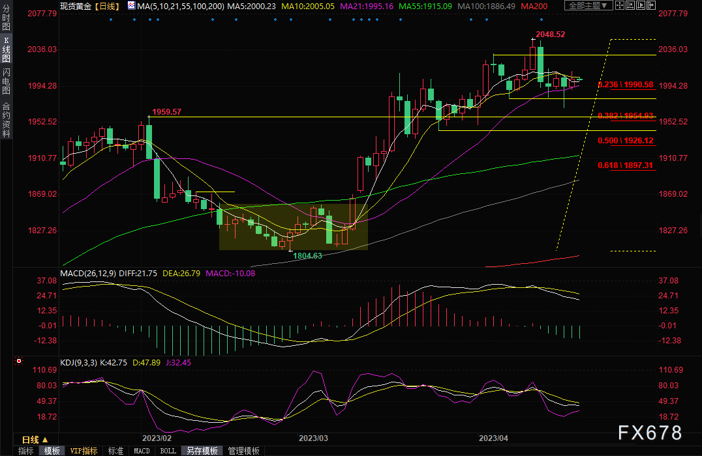This screenshot has width=702, height=456.
Task: Apply the MACD template
Action: tap(142, 451)
